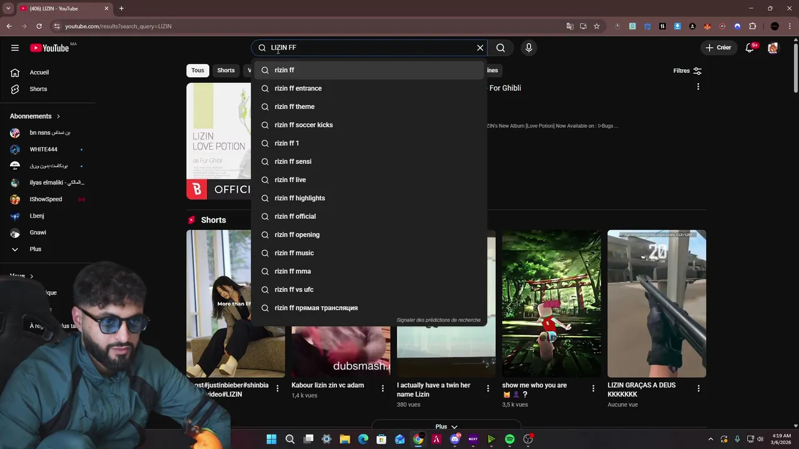
Task: Open Discord from the taskbar
Action: 455,439
